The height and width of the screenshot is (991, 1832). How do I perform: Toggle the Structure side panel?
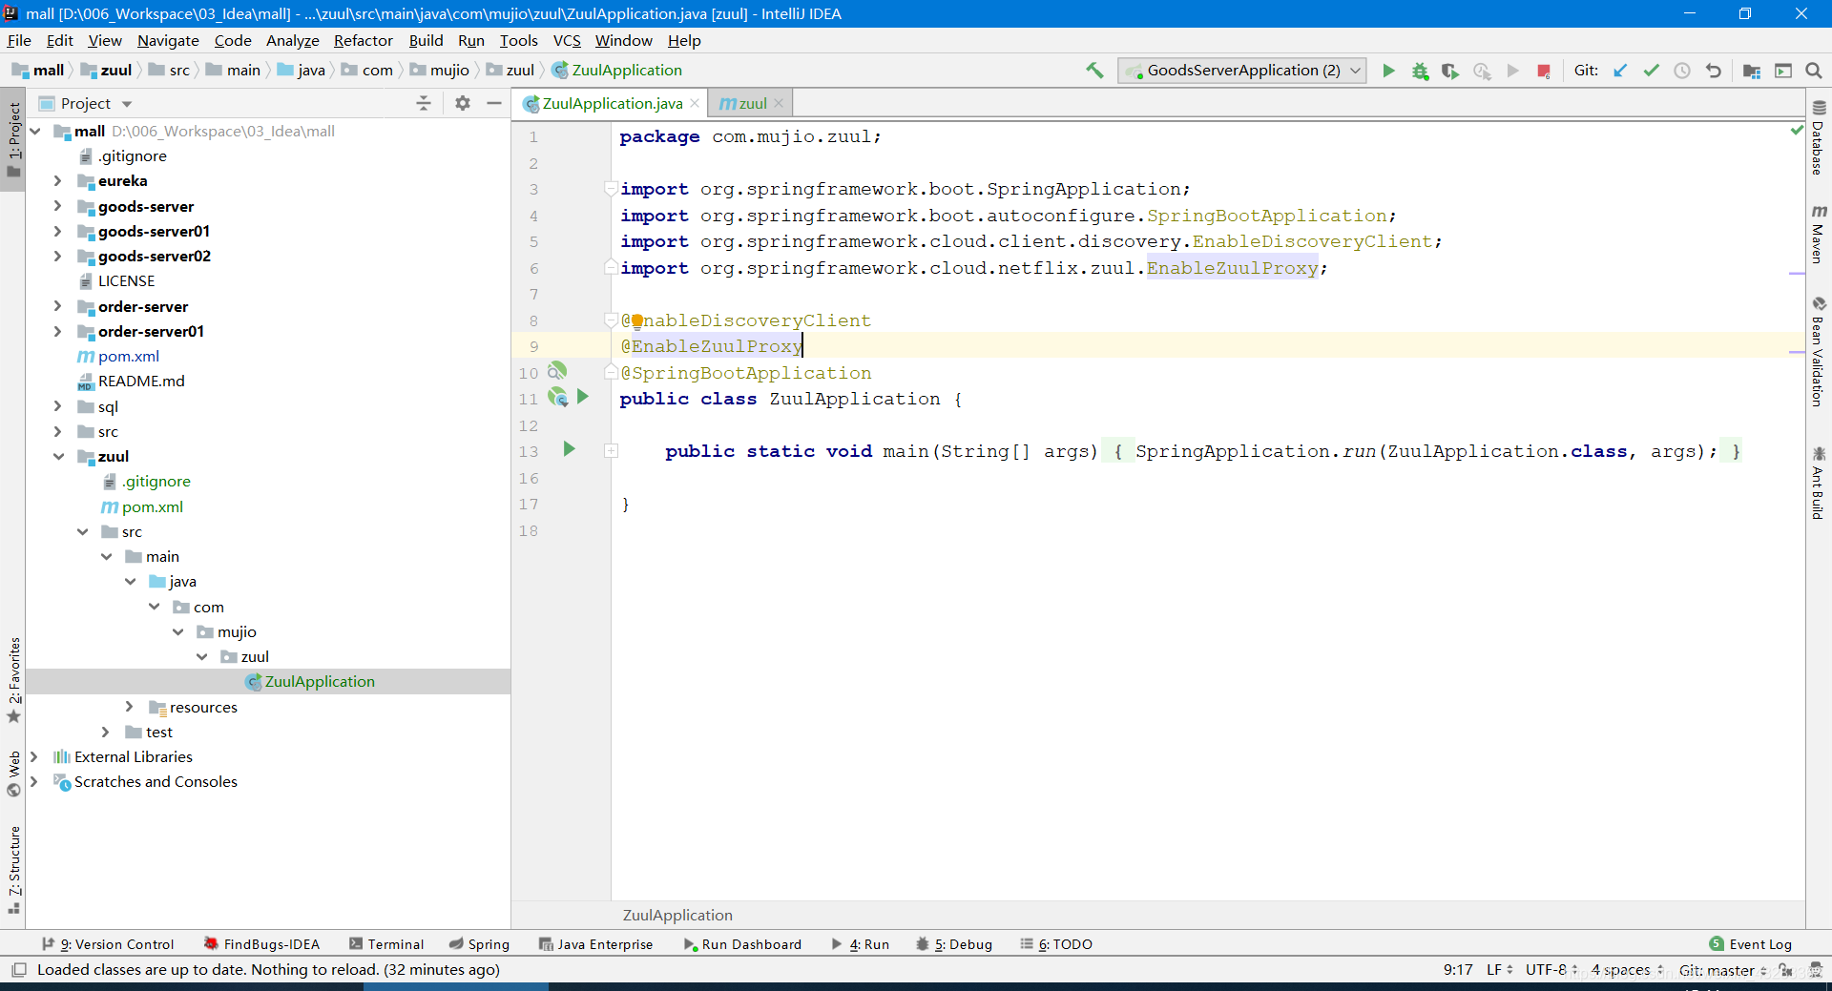coord(13,868)
